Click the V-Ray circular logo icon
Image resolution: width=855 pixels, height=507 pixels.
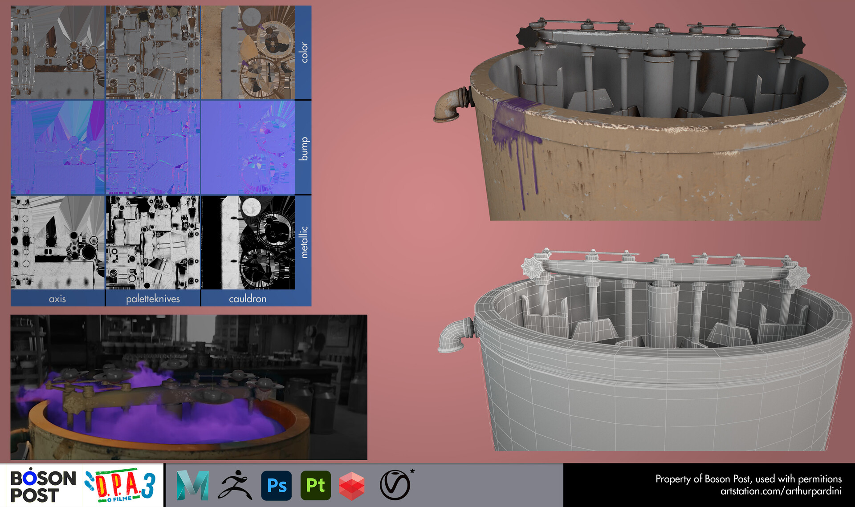(395, 485)
